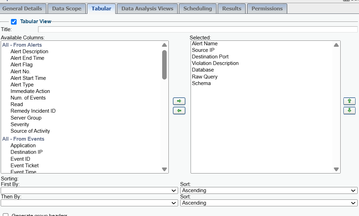Open Data Analysis Views tab
This screenshot has width=359, height=216.
[147, 9]
